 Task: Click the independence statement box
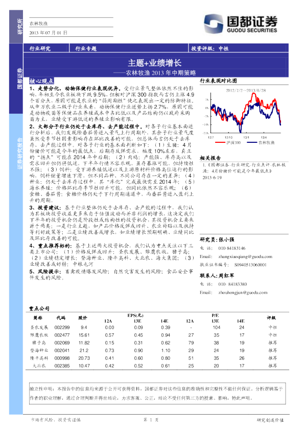(157, 393)
